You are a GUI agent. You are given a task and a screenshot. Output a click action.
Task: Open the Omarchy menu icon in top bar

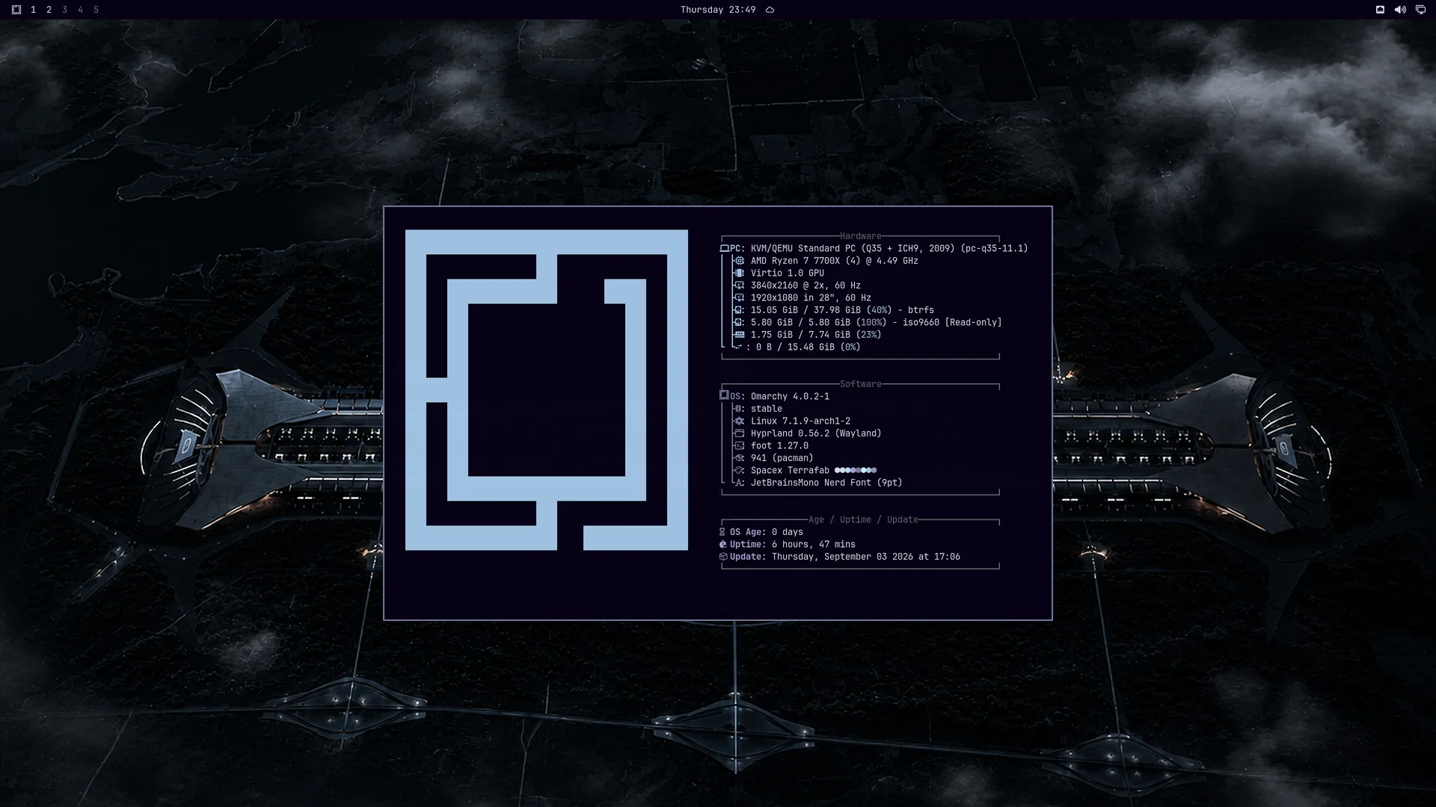tap(16, 10)
